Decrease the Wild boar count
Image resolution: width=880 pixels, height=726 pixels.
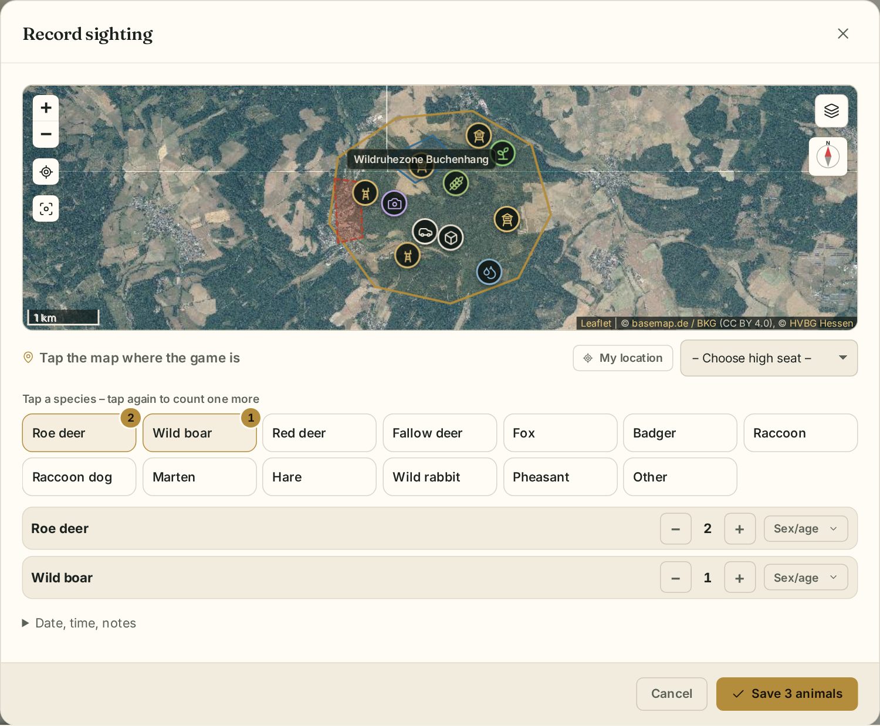pos(676,578)
